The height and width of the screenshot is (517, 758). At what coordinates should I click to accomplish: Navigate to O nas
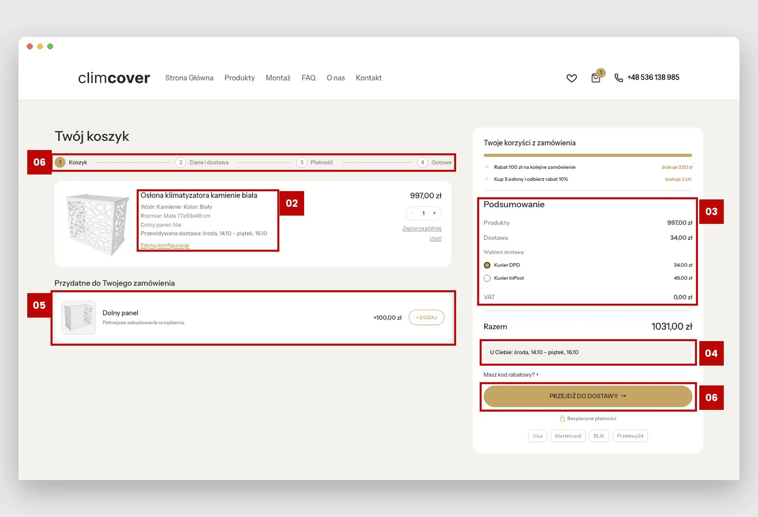[x=336, y=78]
